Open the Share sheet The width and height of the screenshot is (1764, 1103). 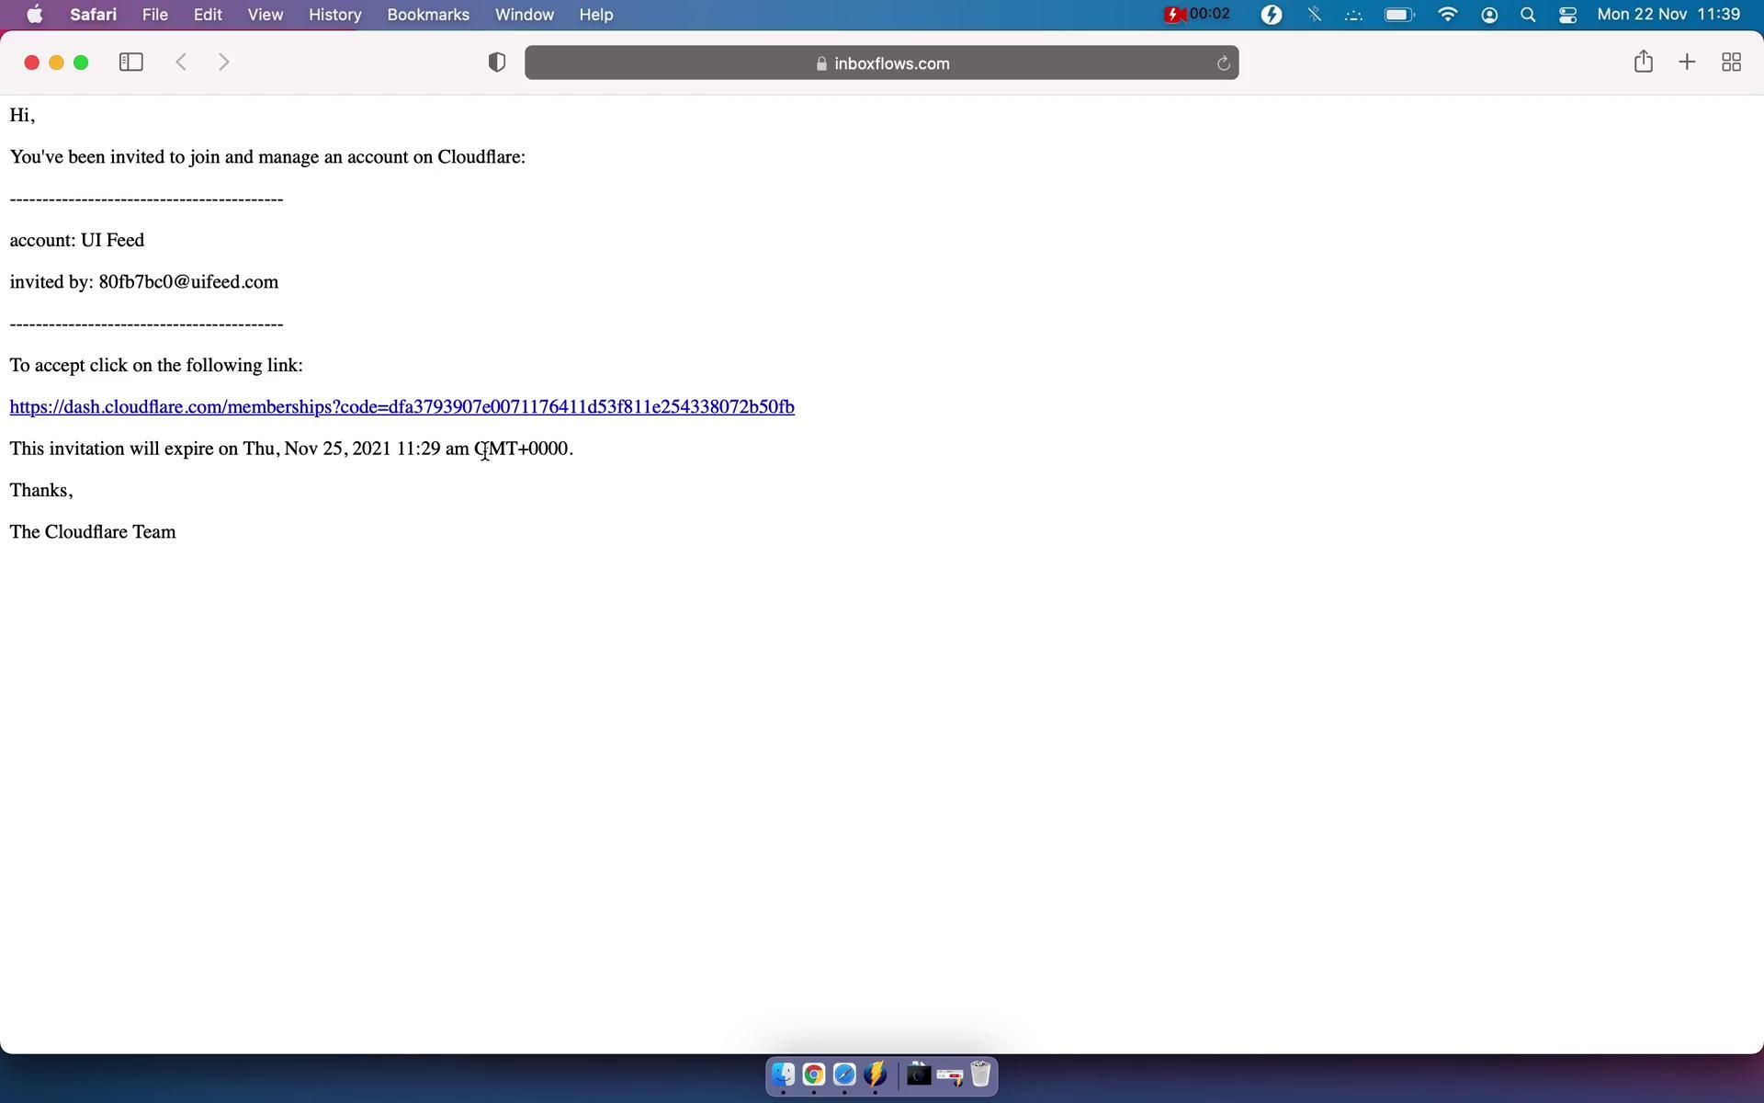click(1643, 63)
